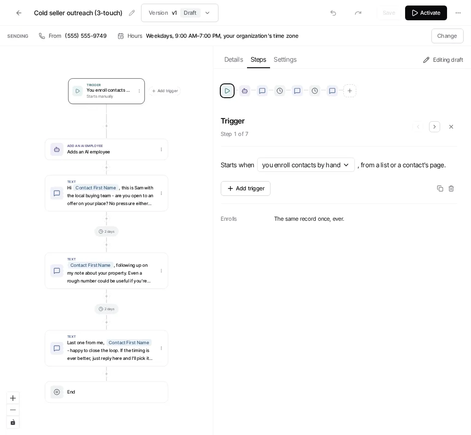Redo the last change
The height and width of the screenshot is (435, 471).
[x=358, y=13]
